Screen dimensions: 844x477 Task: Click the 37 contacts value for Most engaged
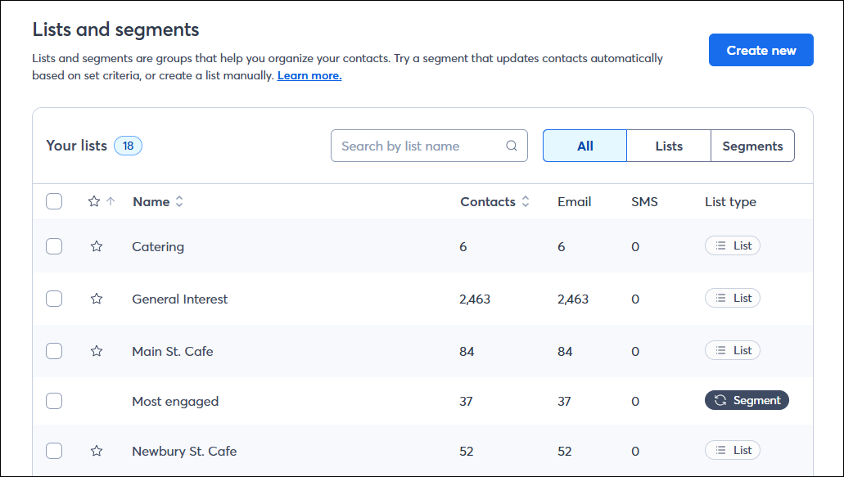(466, 402)
